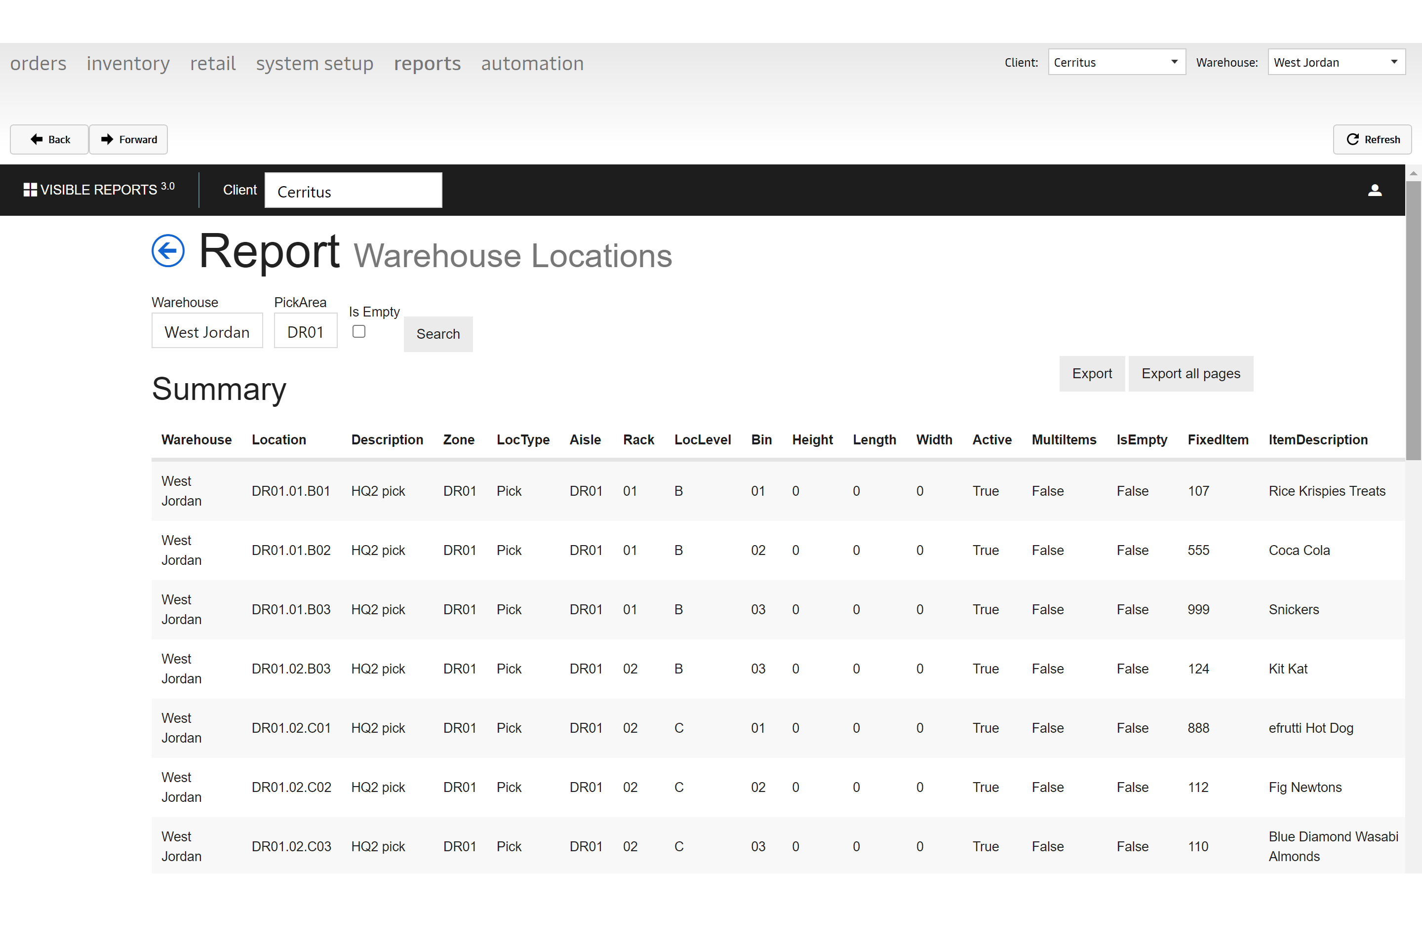Open the orders menu
Viewport: 1422px width, 948px height.
click(38, 63)
